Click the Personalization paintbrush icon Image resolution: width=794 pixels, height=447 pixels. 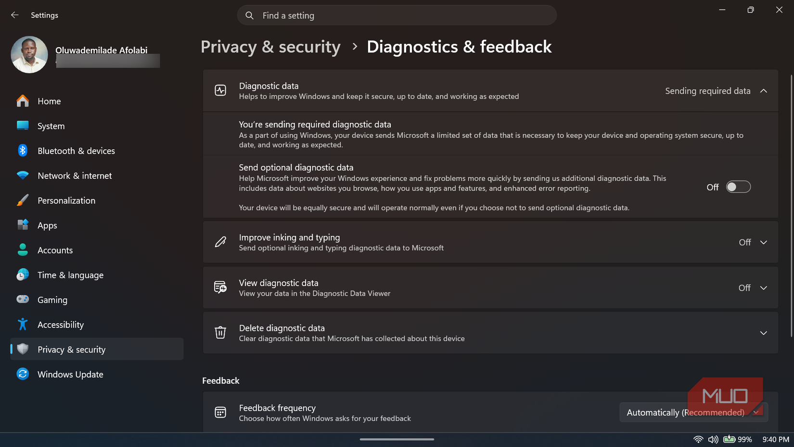point(23,200)
